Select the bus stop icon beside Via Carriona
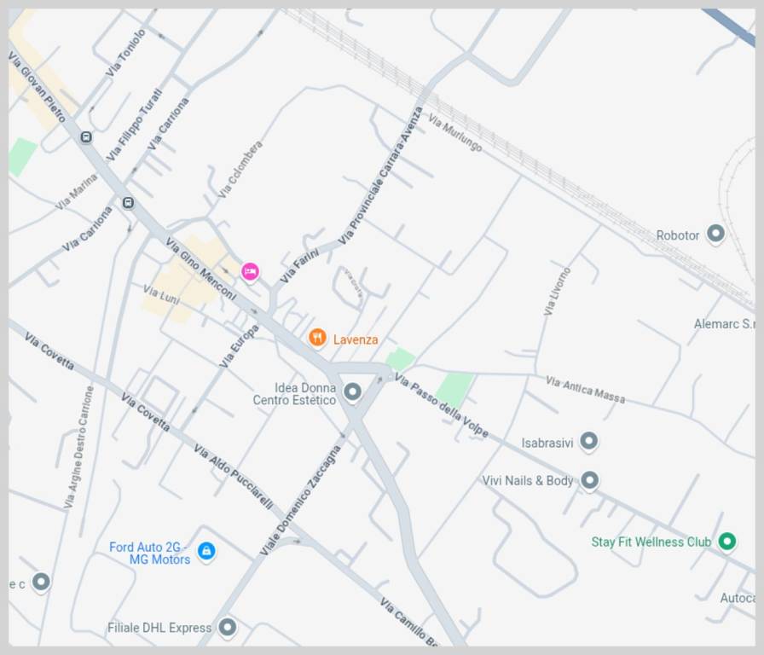 tap(128, 202)
